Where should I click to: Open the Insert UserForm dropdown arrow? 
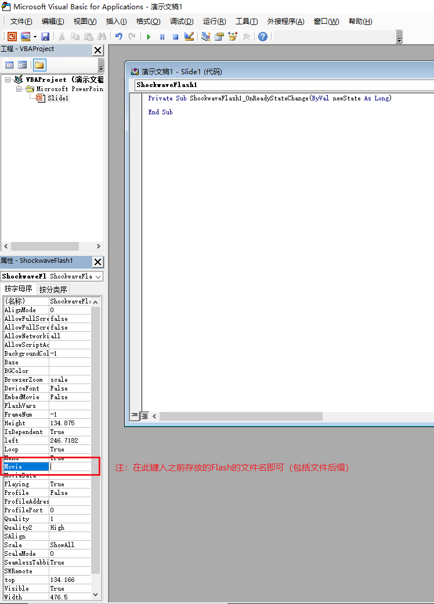tap(35, 37)
